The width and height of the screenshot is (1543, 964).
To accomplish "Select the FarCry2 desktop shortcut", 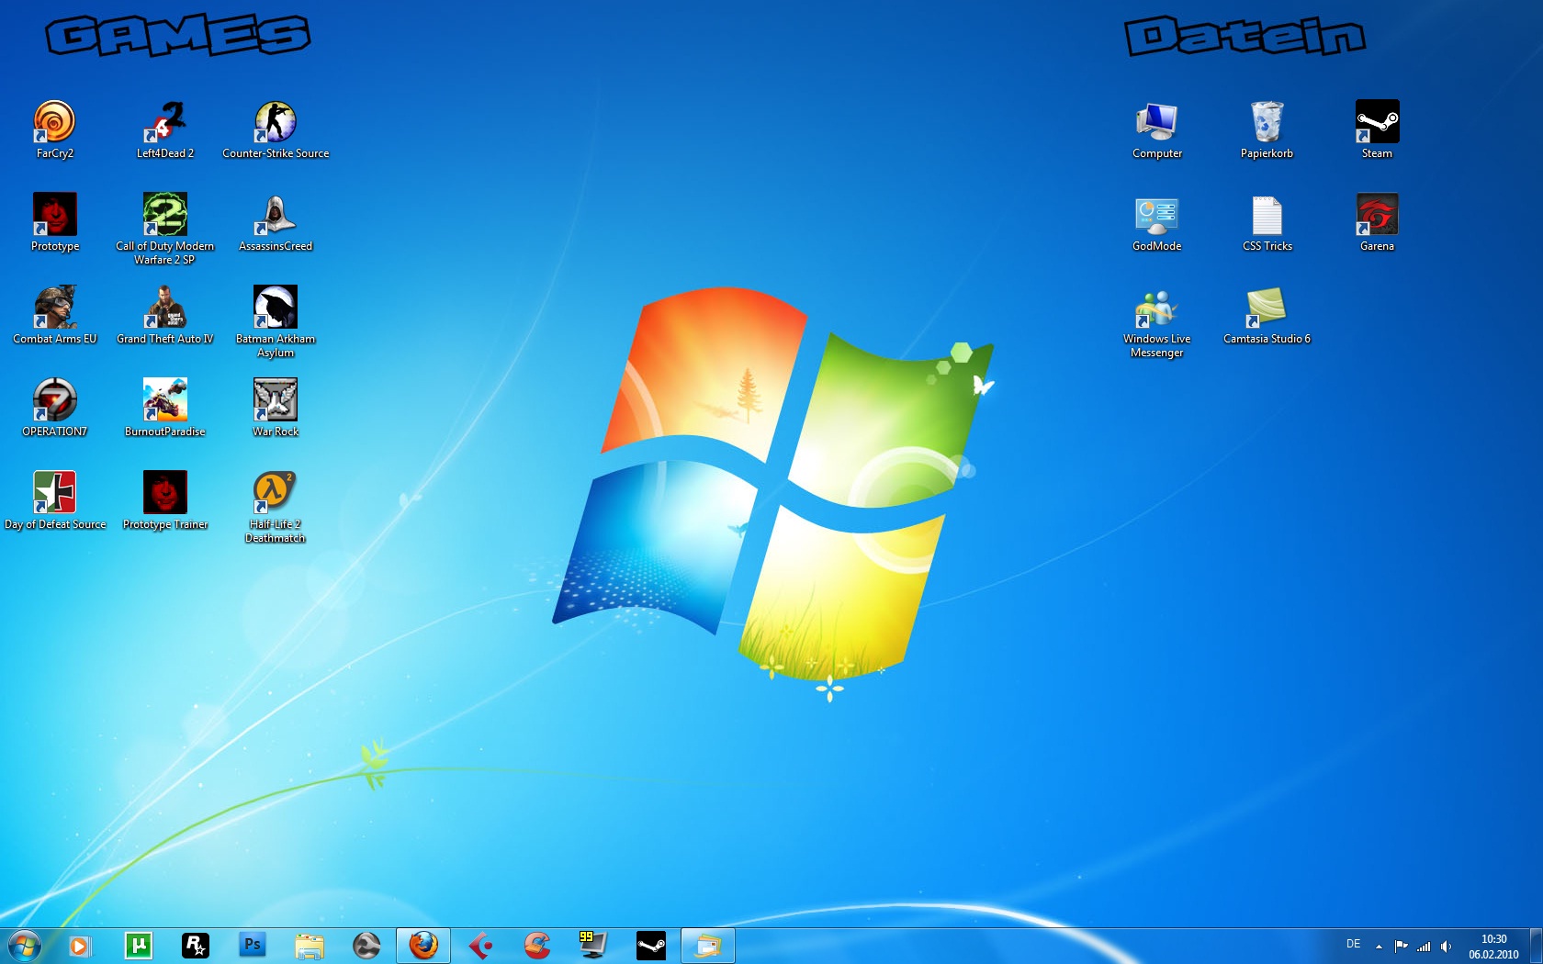I will [x=55, y=129].
